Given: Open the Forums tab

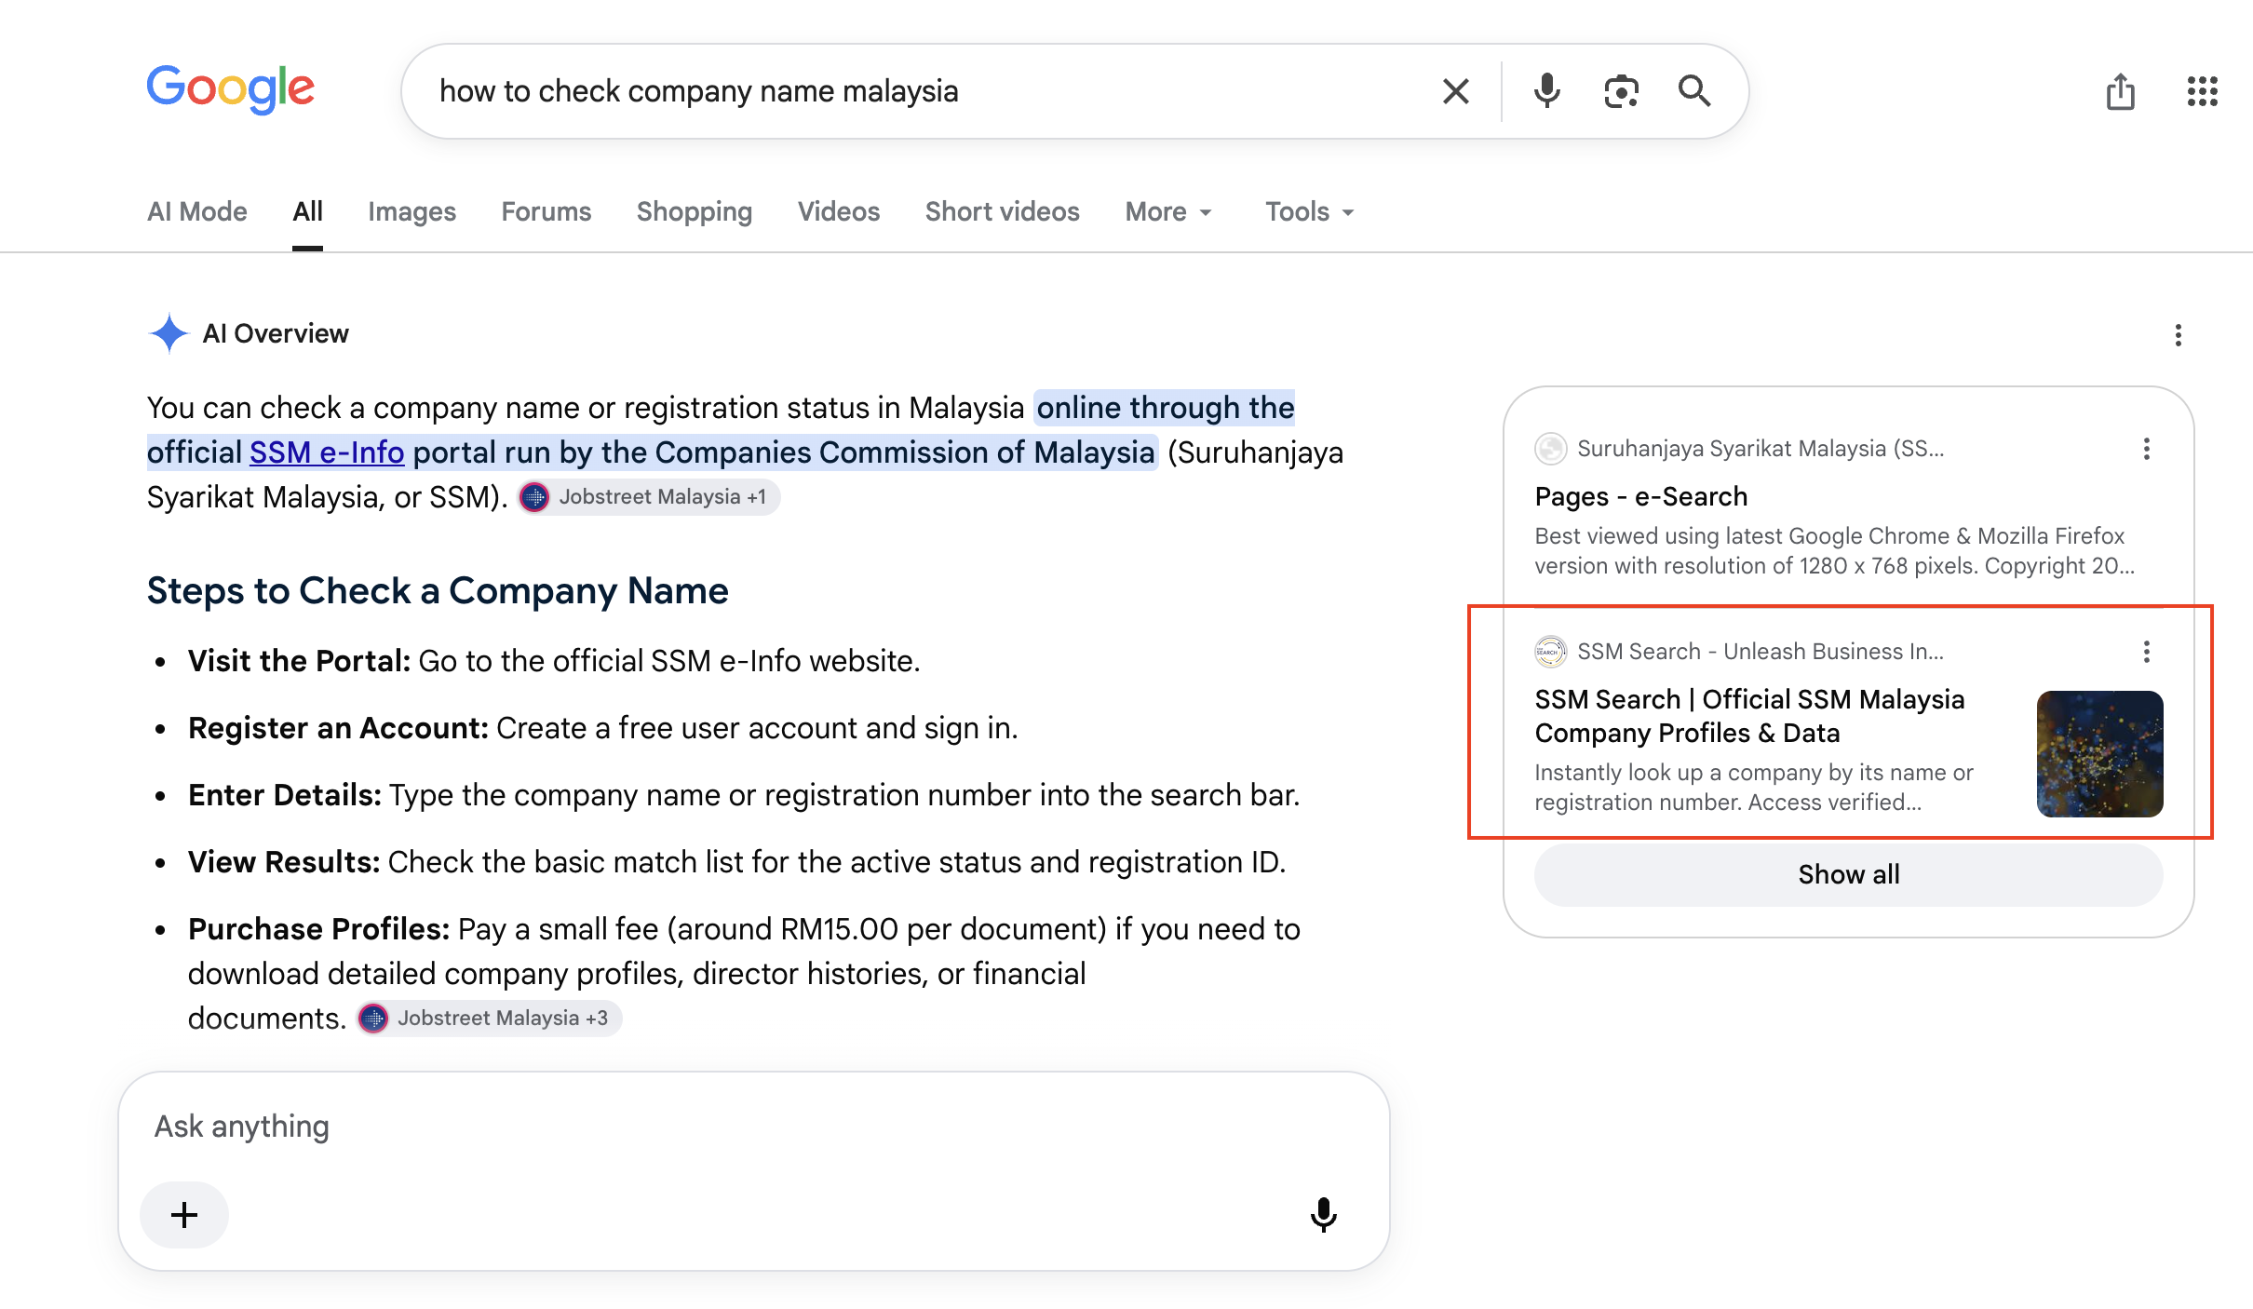Looking at the screenshot, I should click(546, 211).
